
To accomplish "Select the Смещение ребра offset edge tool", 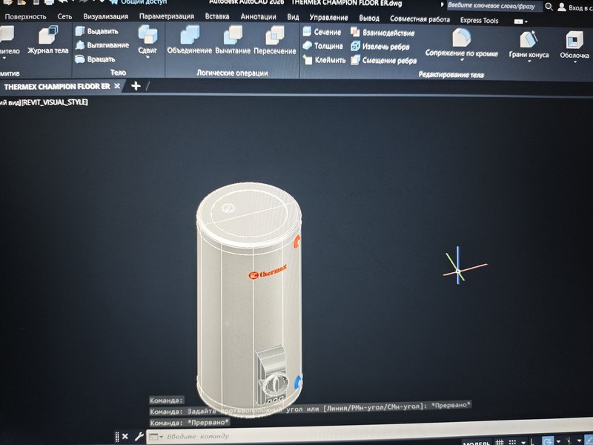I will point(383,61).
